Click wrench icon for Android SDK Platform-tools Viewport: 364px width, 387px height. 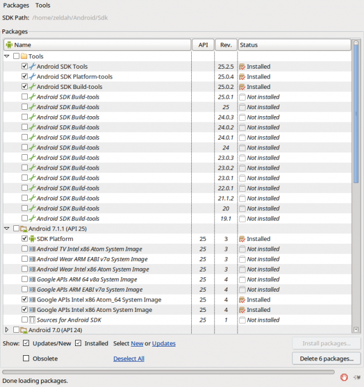click(x=32, y=76)
